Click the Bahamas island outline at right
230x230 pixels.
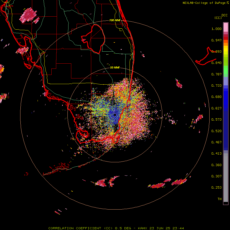pyautogui.click(x=206, y=56)
